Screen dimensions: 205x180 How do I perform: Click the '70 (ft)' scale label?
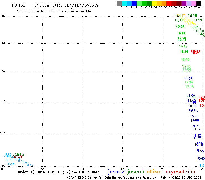click(198, 7)
